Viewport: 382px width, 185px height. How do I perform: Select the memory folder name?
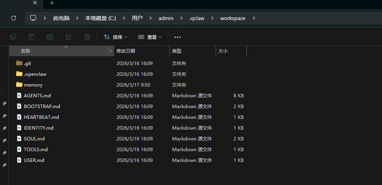coord(33,85)
